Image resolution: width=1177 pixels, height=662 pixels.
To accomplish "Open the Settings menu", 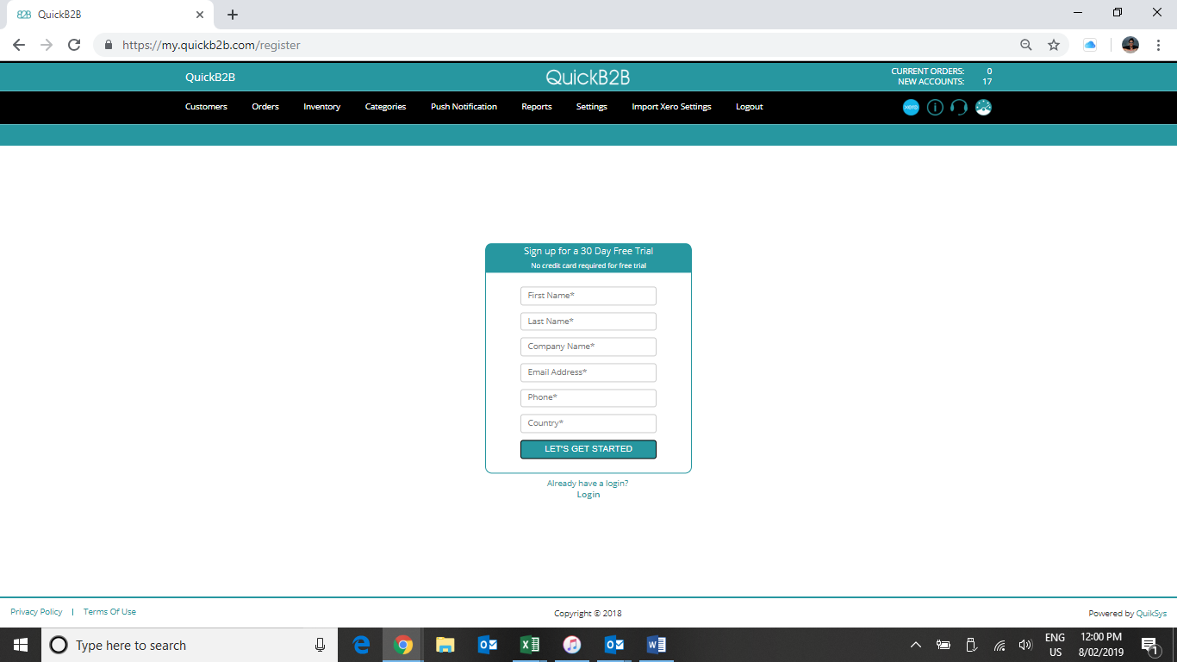I will (x=592, y=107).
